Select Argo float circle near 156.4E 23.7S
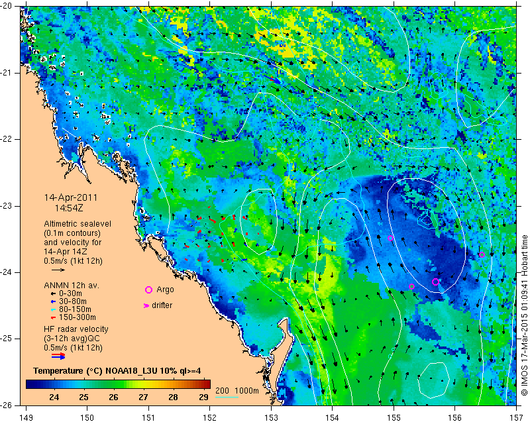Image resolution: width=530 pixels, height=424 pixels. tap(482, 254)
